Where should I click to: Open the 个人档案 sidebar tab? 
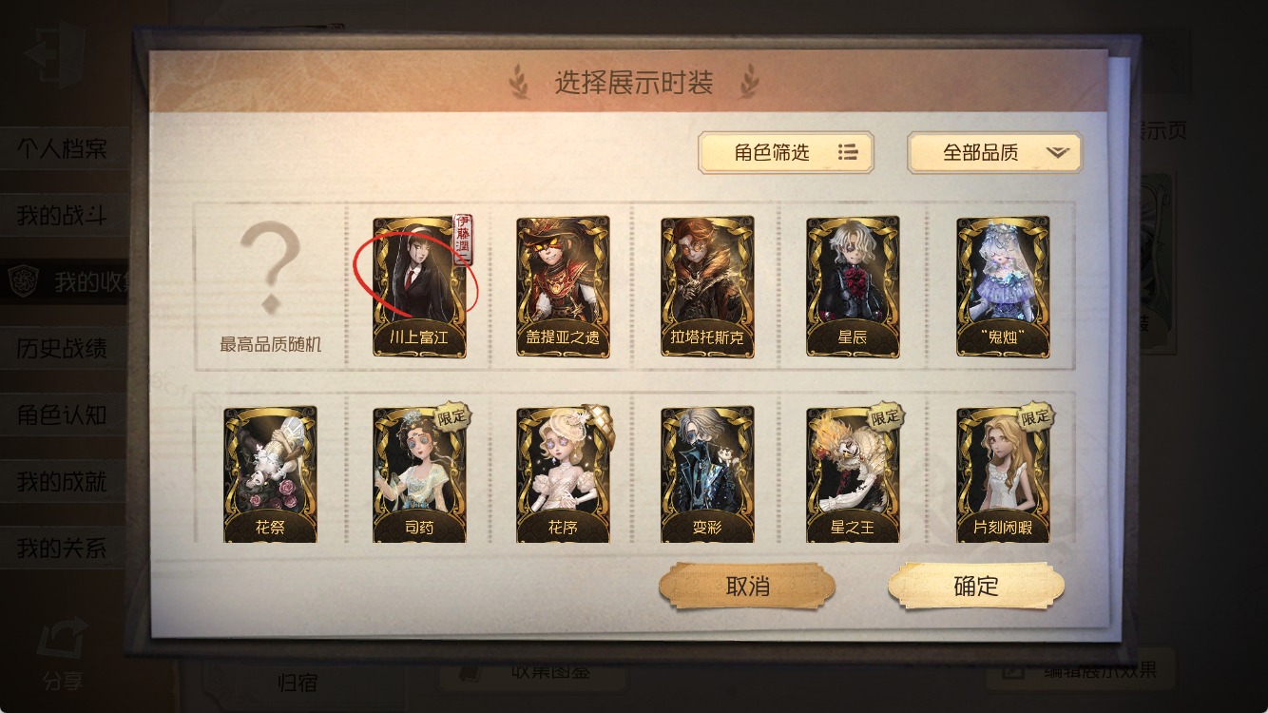65,149
